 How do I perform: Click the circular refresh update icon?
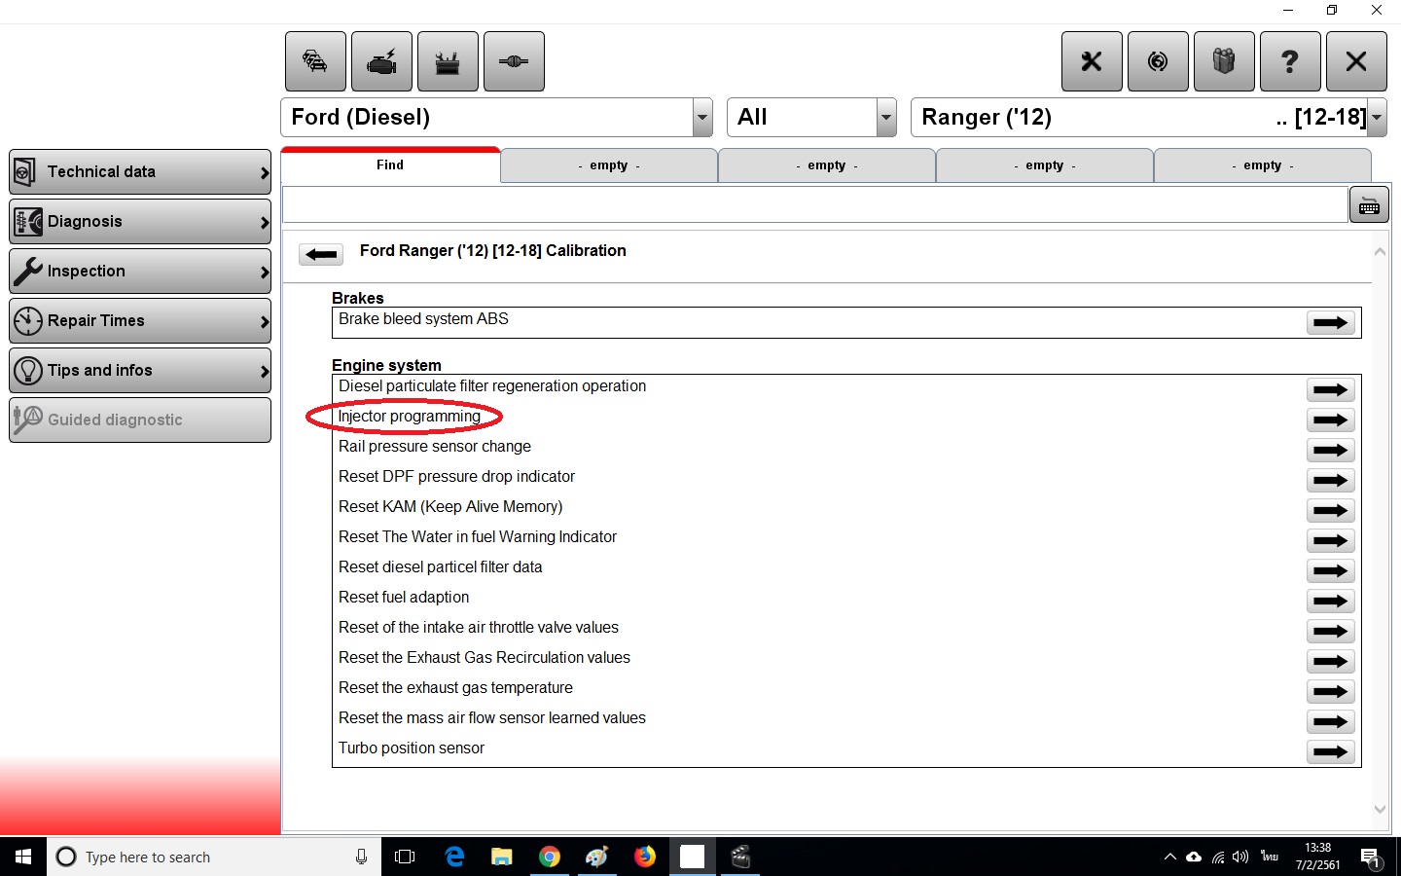click(1158, 61)
